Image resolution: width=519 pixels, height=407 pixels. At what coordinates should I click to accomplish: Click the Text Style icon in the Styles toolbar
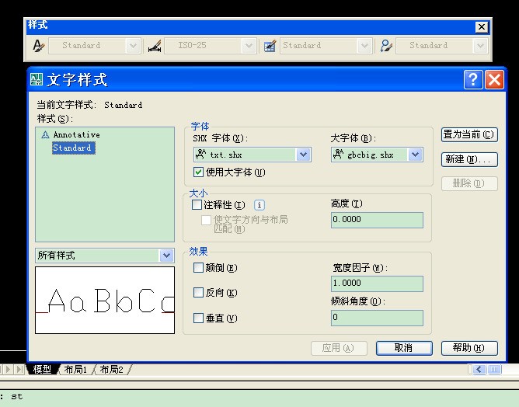38,45
